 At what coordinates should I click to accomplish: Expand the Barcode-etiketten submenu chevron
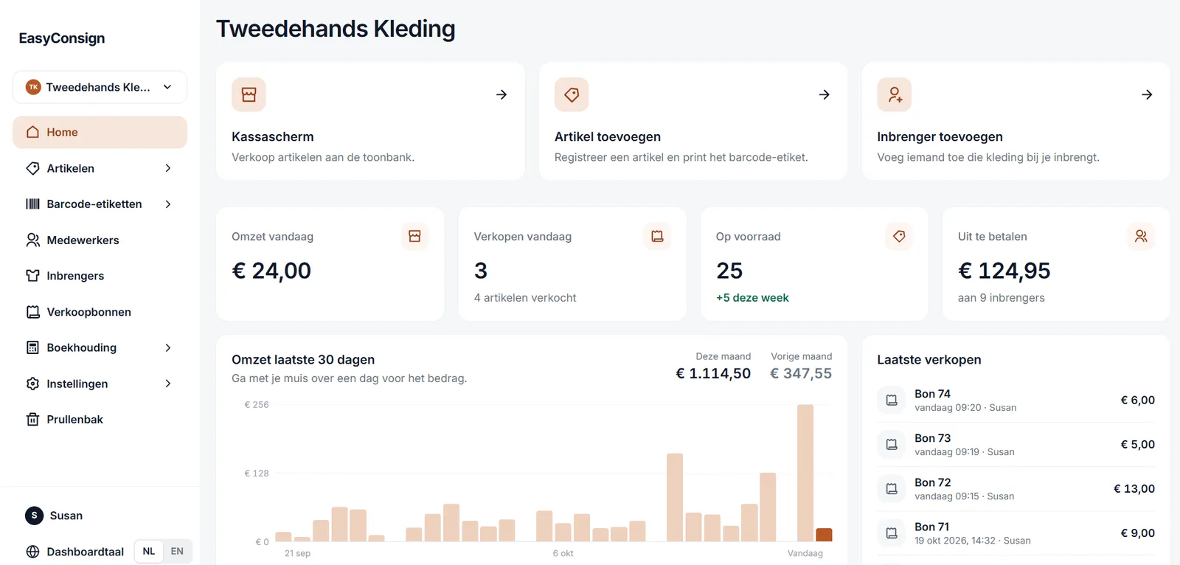(168, 204)
